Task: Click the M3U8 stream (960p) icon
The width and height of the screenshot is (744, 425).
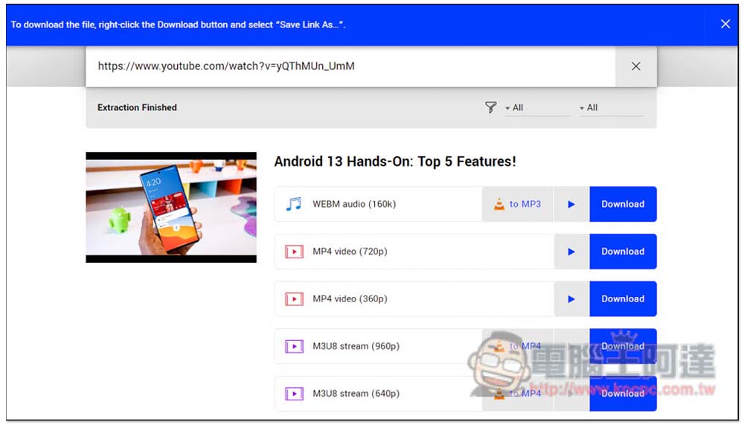Action: click(x=294, y=346)
